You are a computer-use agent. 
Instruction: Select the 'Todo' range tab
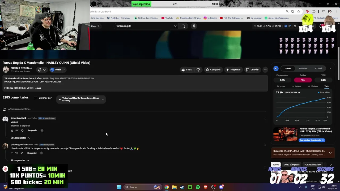pos(327,86)
